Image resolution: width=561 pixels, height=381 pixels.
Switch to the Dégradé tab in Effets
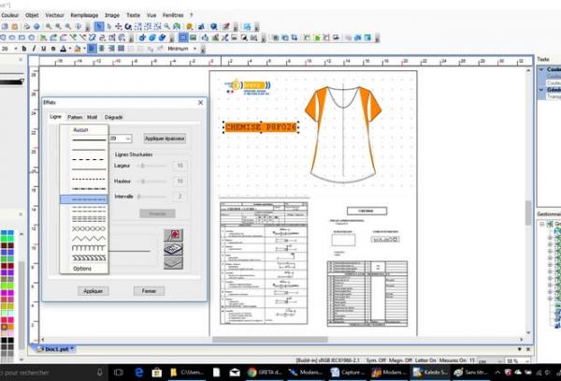tap(114, 117)
